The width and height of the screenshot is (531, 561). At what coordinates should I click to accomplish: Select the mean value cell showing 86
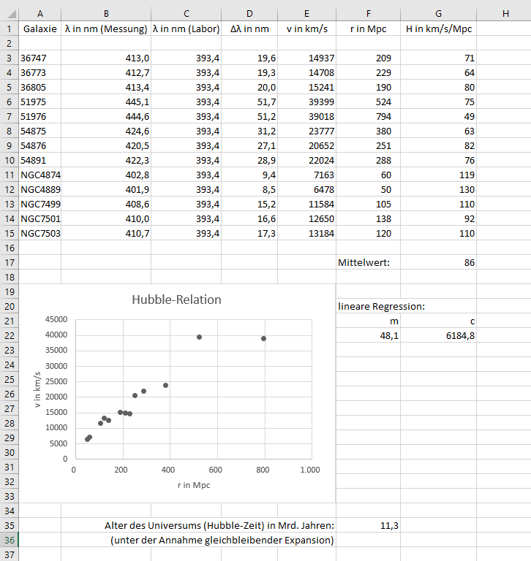pos(438,262)
